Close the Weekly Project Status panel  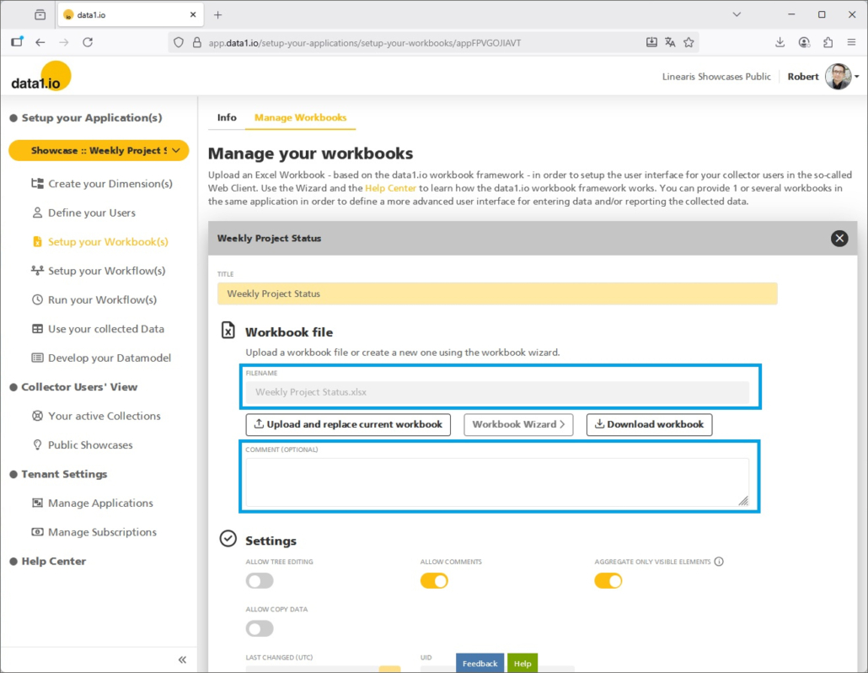[839, 239]
